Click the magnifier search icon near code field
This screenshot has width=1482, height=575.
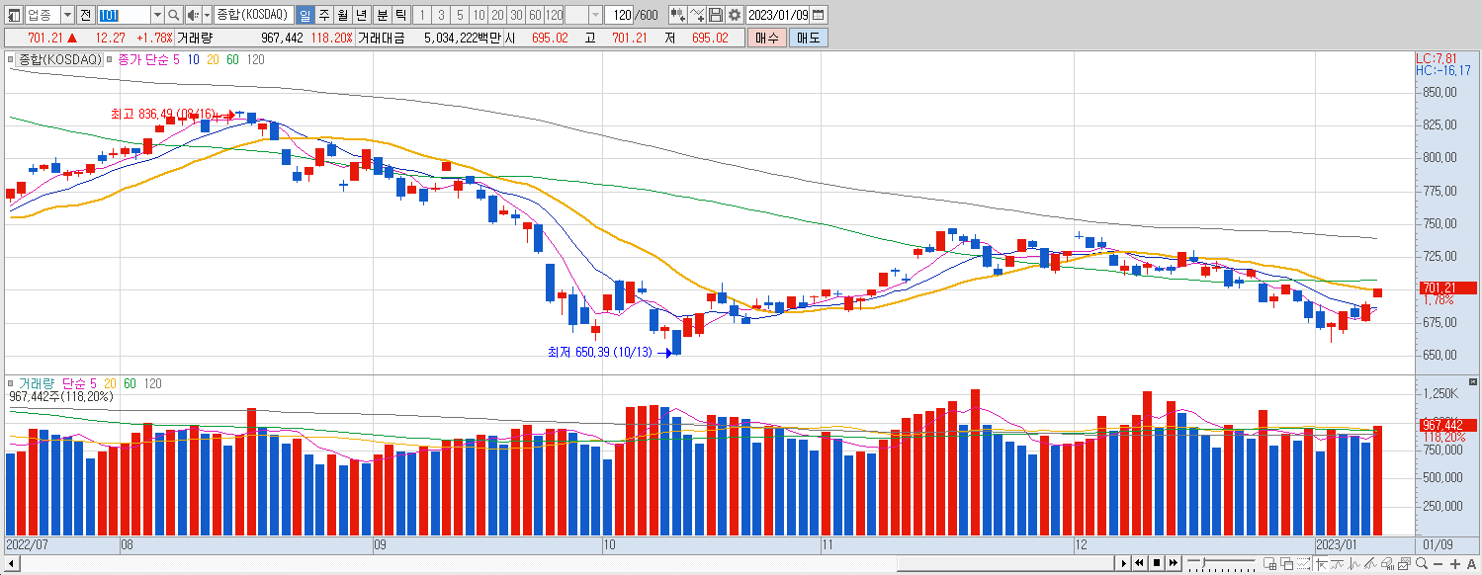[x=174, y=15]
